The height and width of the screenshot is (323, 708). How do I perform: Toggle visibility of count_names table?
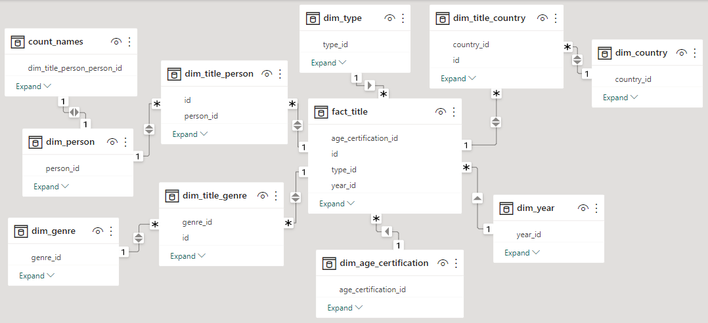coord(116,42)
